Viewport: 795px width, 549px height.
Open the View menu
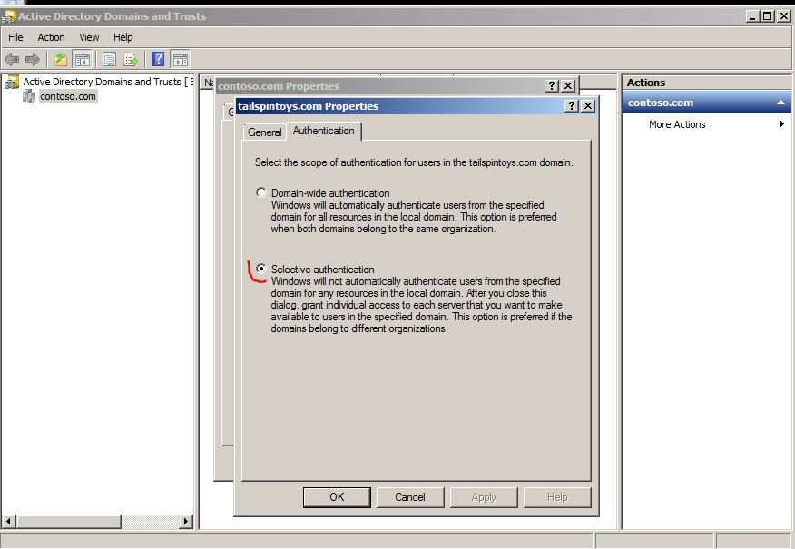tap(89, 37)
